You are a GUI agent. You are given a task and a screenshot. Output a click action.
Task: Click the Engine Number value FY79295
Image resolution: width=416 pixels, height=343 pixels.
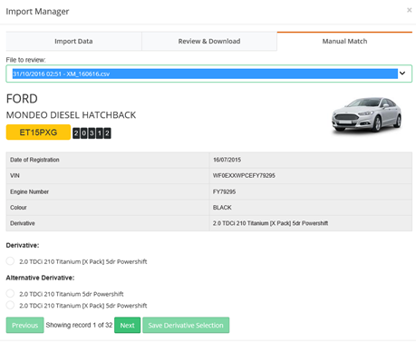pos(224,191)
